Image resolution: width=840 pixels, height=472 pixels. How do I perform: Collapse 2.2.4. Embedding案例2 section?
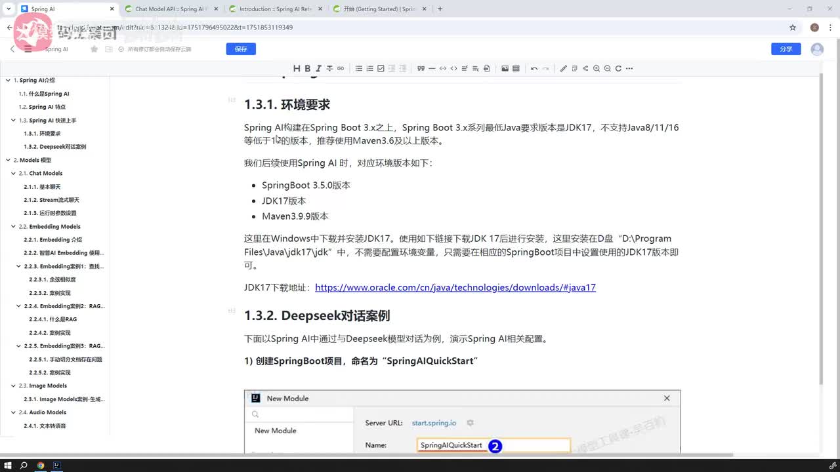tap(18, 306)
